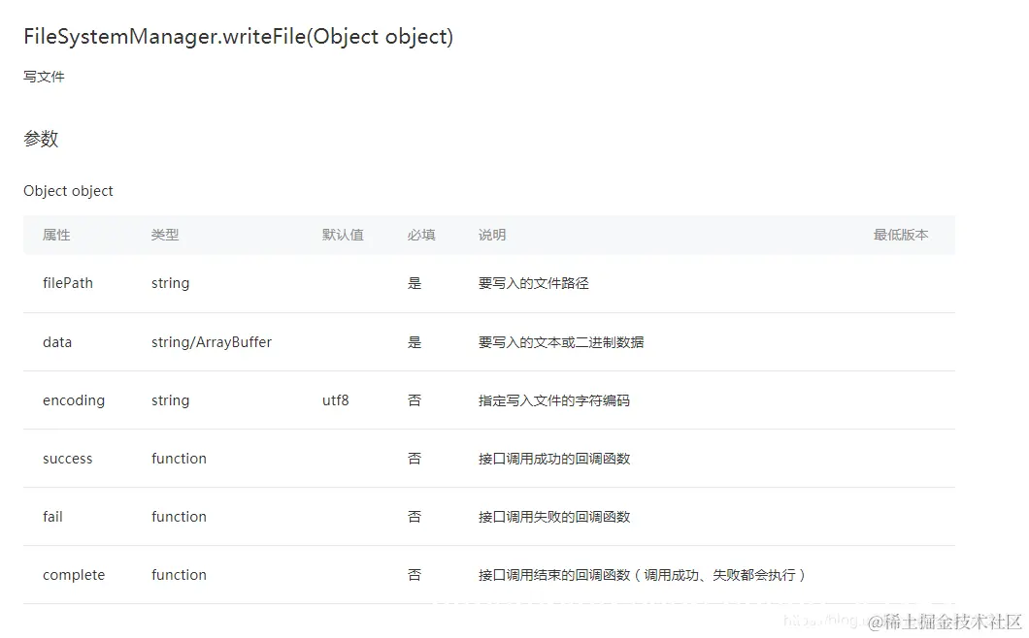
Task: Select the 写文件 description text
Action: [x=44, y=77]
